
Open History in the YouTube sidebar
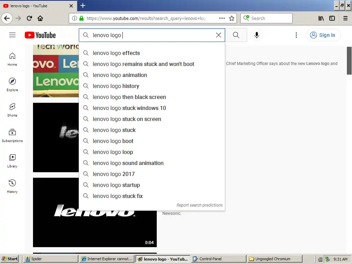tap(12, 186)
